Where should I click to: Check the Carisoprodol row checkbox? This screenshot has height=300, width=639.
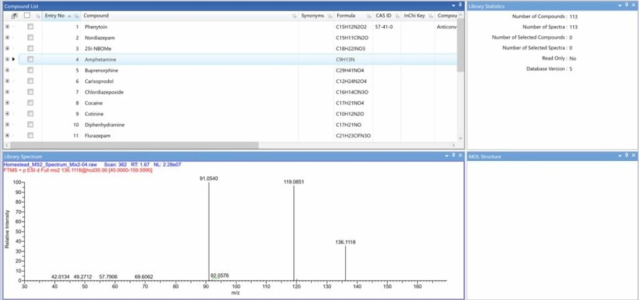click(x=30, y=81)
